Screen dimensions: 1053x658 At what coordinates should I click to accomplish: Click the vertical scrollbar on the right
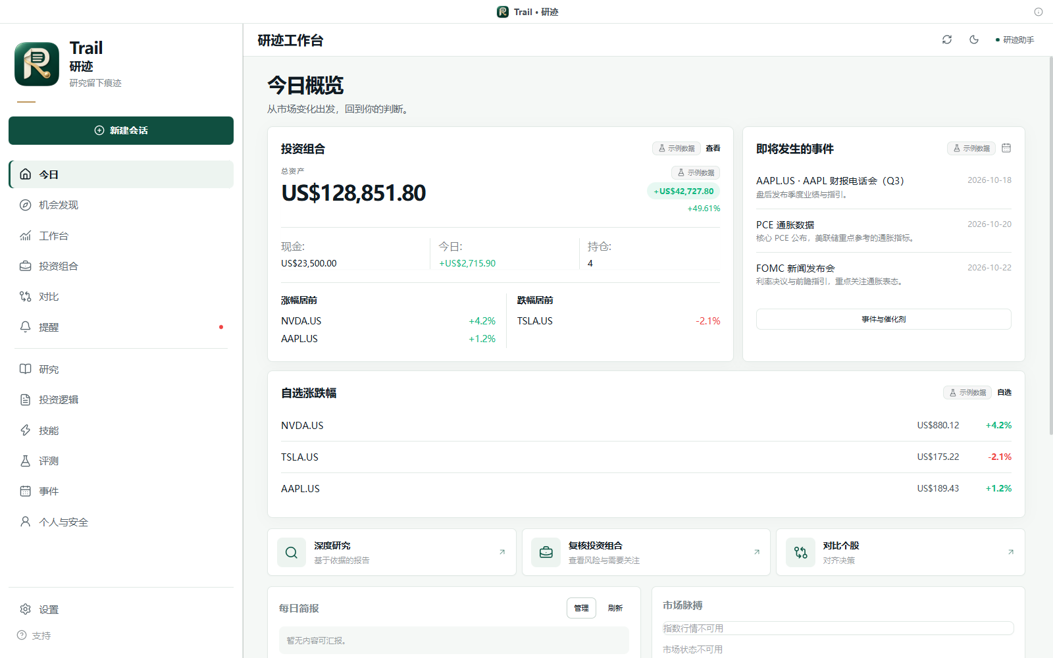pos(1050,245)
